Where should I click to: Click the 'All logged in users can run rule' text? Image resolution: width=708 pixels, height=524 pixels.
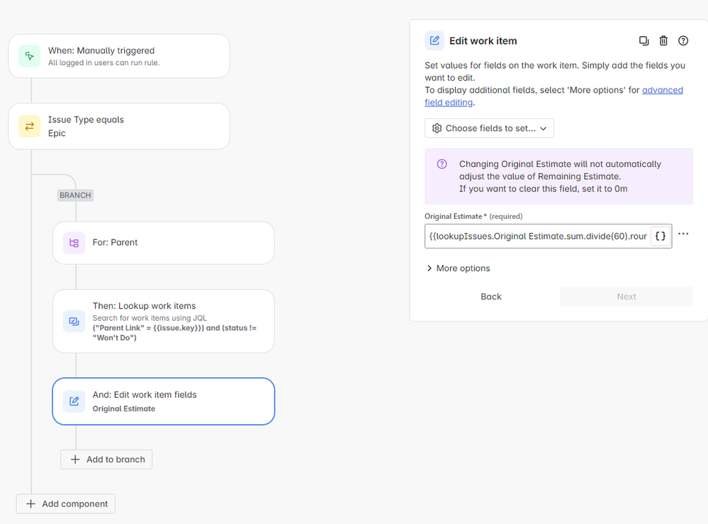[x=104, y=63]
